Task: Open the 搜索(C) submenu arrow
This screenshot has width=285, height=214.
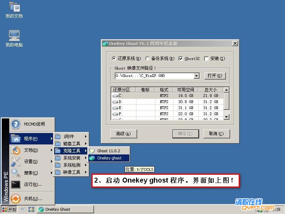Action: point(51,173)
